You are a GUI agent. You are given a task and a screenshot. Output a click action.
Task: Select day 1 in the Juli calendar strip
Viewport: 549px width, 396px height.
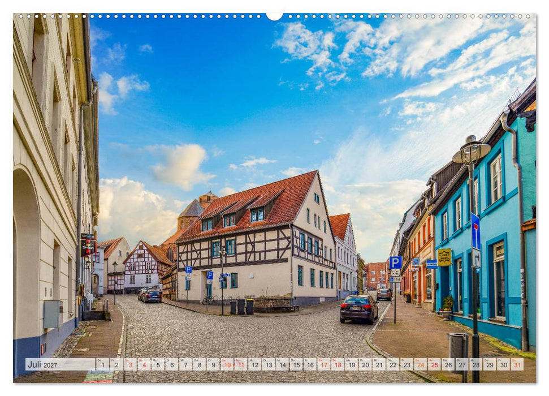pos(102,364)
